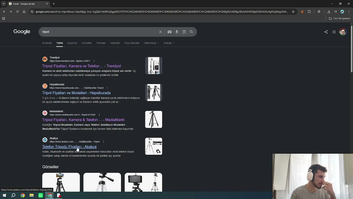Open a new browser tab
Image resolution: width=353 pixels, height=199 pixels.
54,4
